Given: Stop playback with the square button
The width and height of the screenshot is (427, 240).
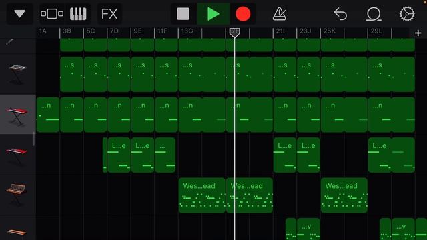Looking at the screenshot, I should [x=183, y=13].
